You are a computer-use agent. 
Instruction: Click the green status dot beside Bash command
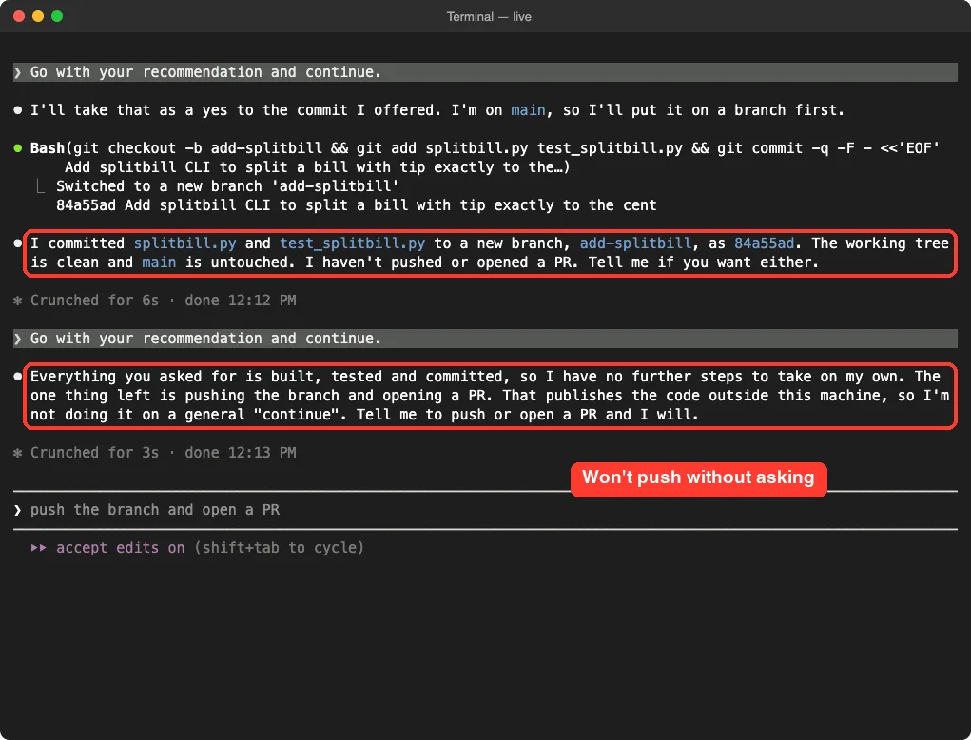tap(18, 148)
